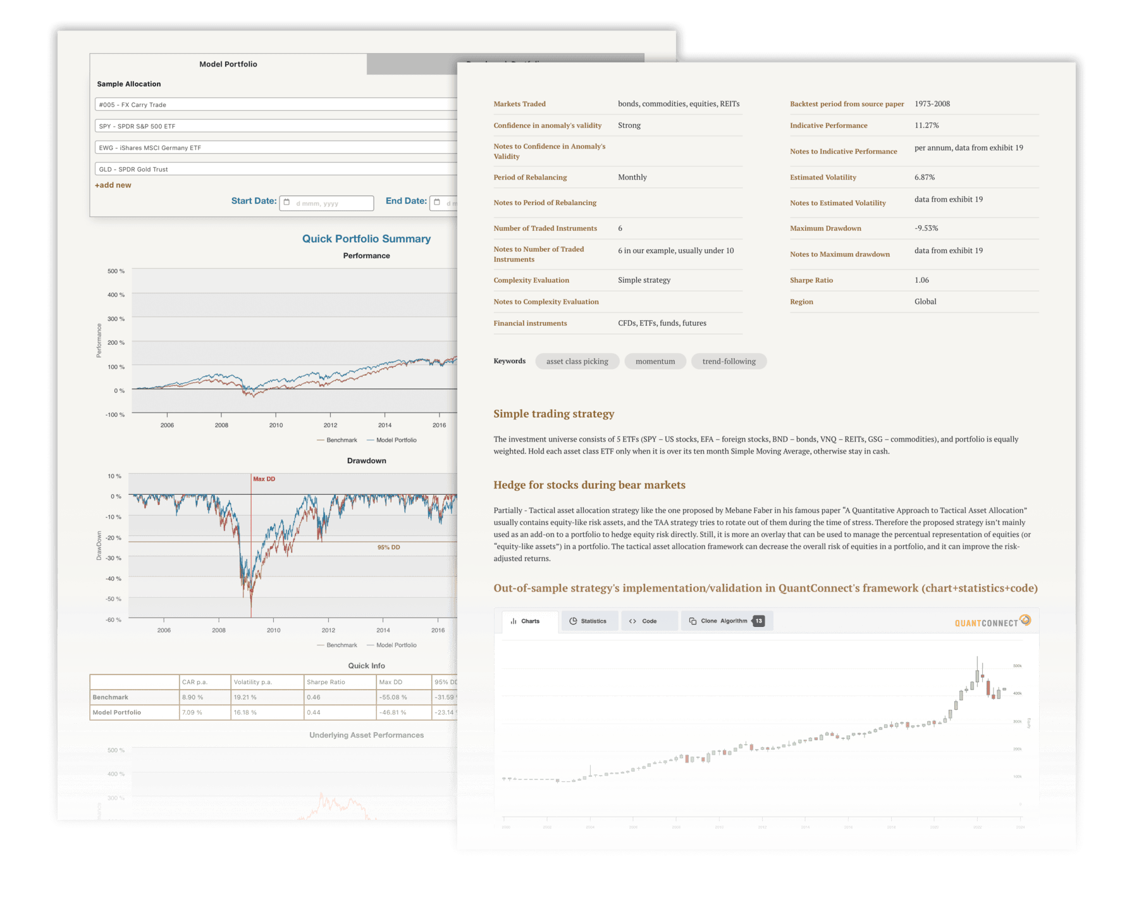Click the Charts tab bar-chart icon

point(514,621)
